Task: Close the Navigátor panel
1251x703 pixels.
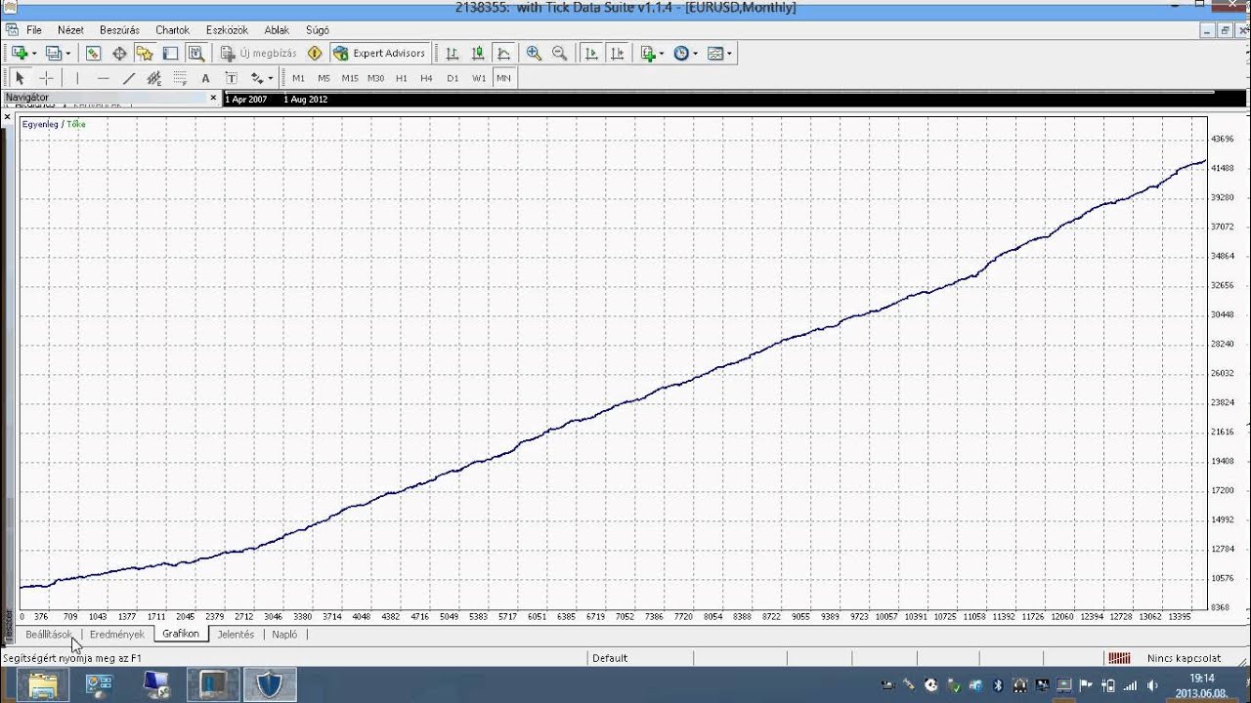Action: 213,98
